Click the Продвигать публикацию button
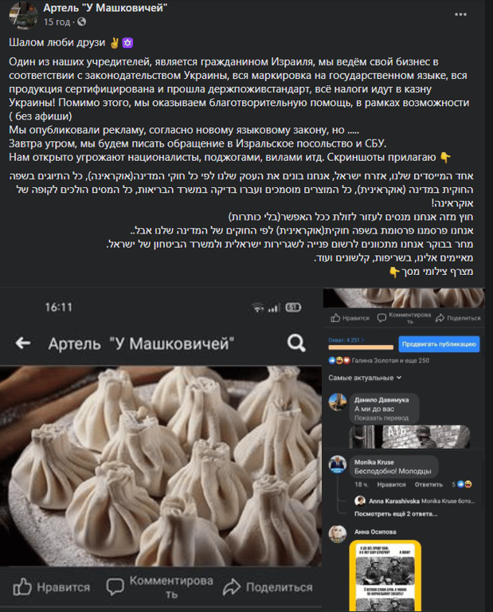This screenshot has height=612, width=493. (x=439, y=344)
